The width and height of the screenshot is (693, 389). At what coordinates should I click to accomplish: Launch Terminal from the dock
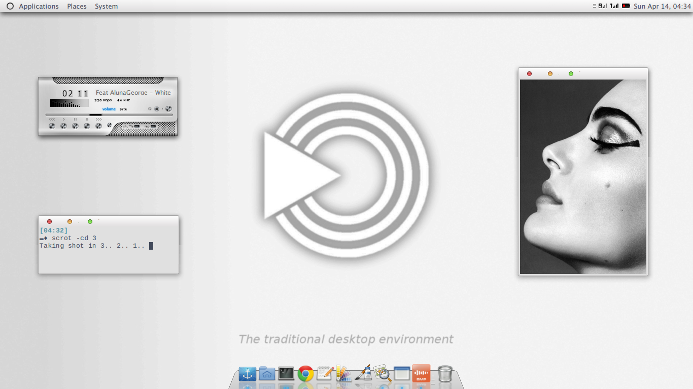(286, 374)
